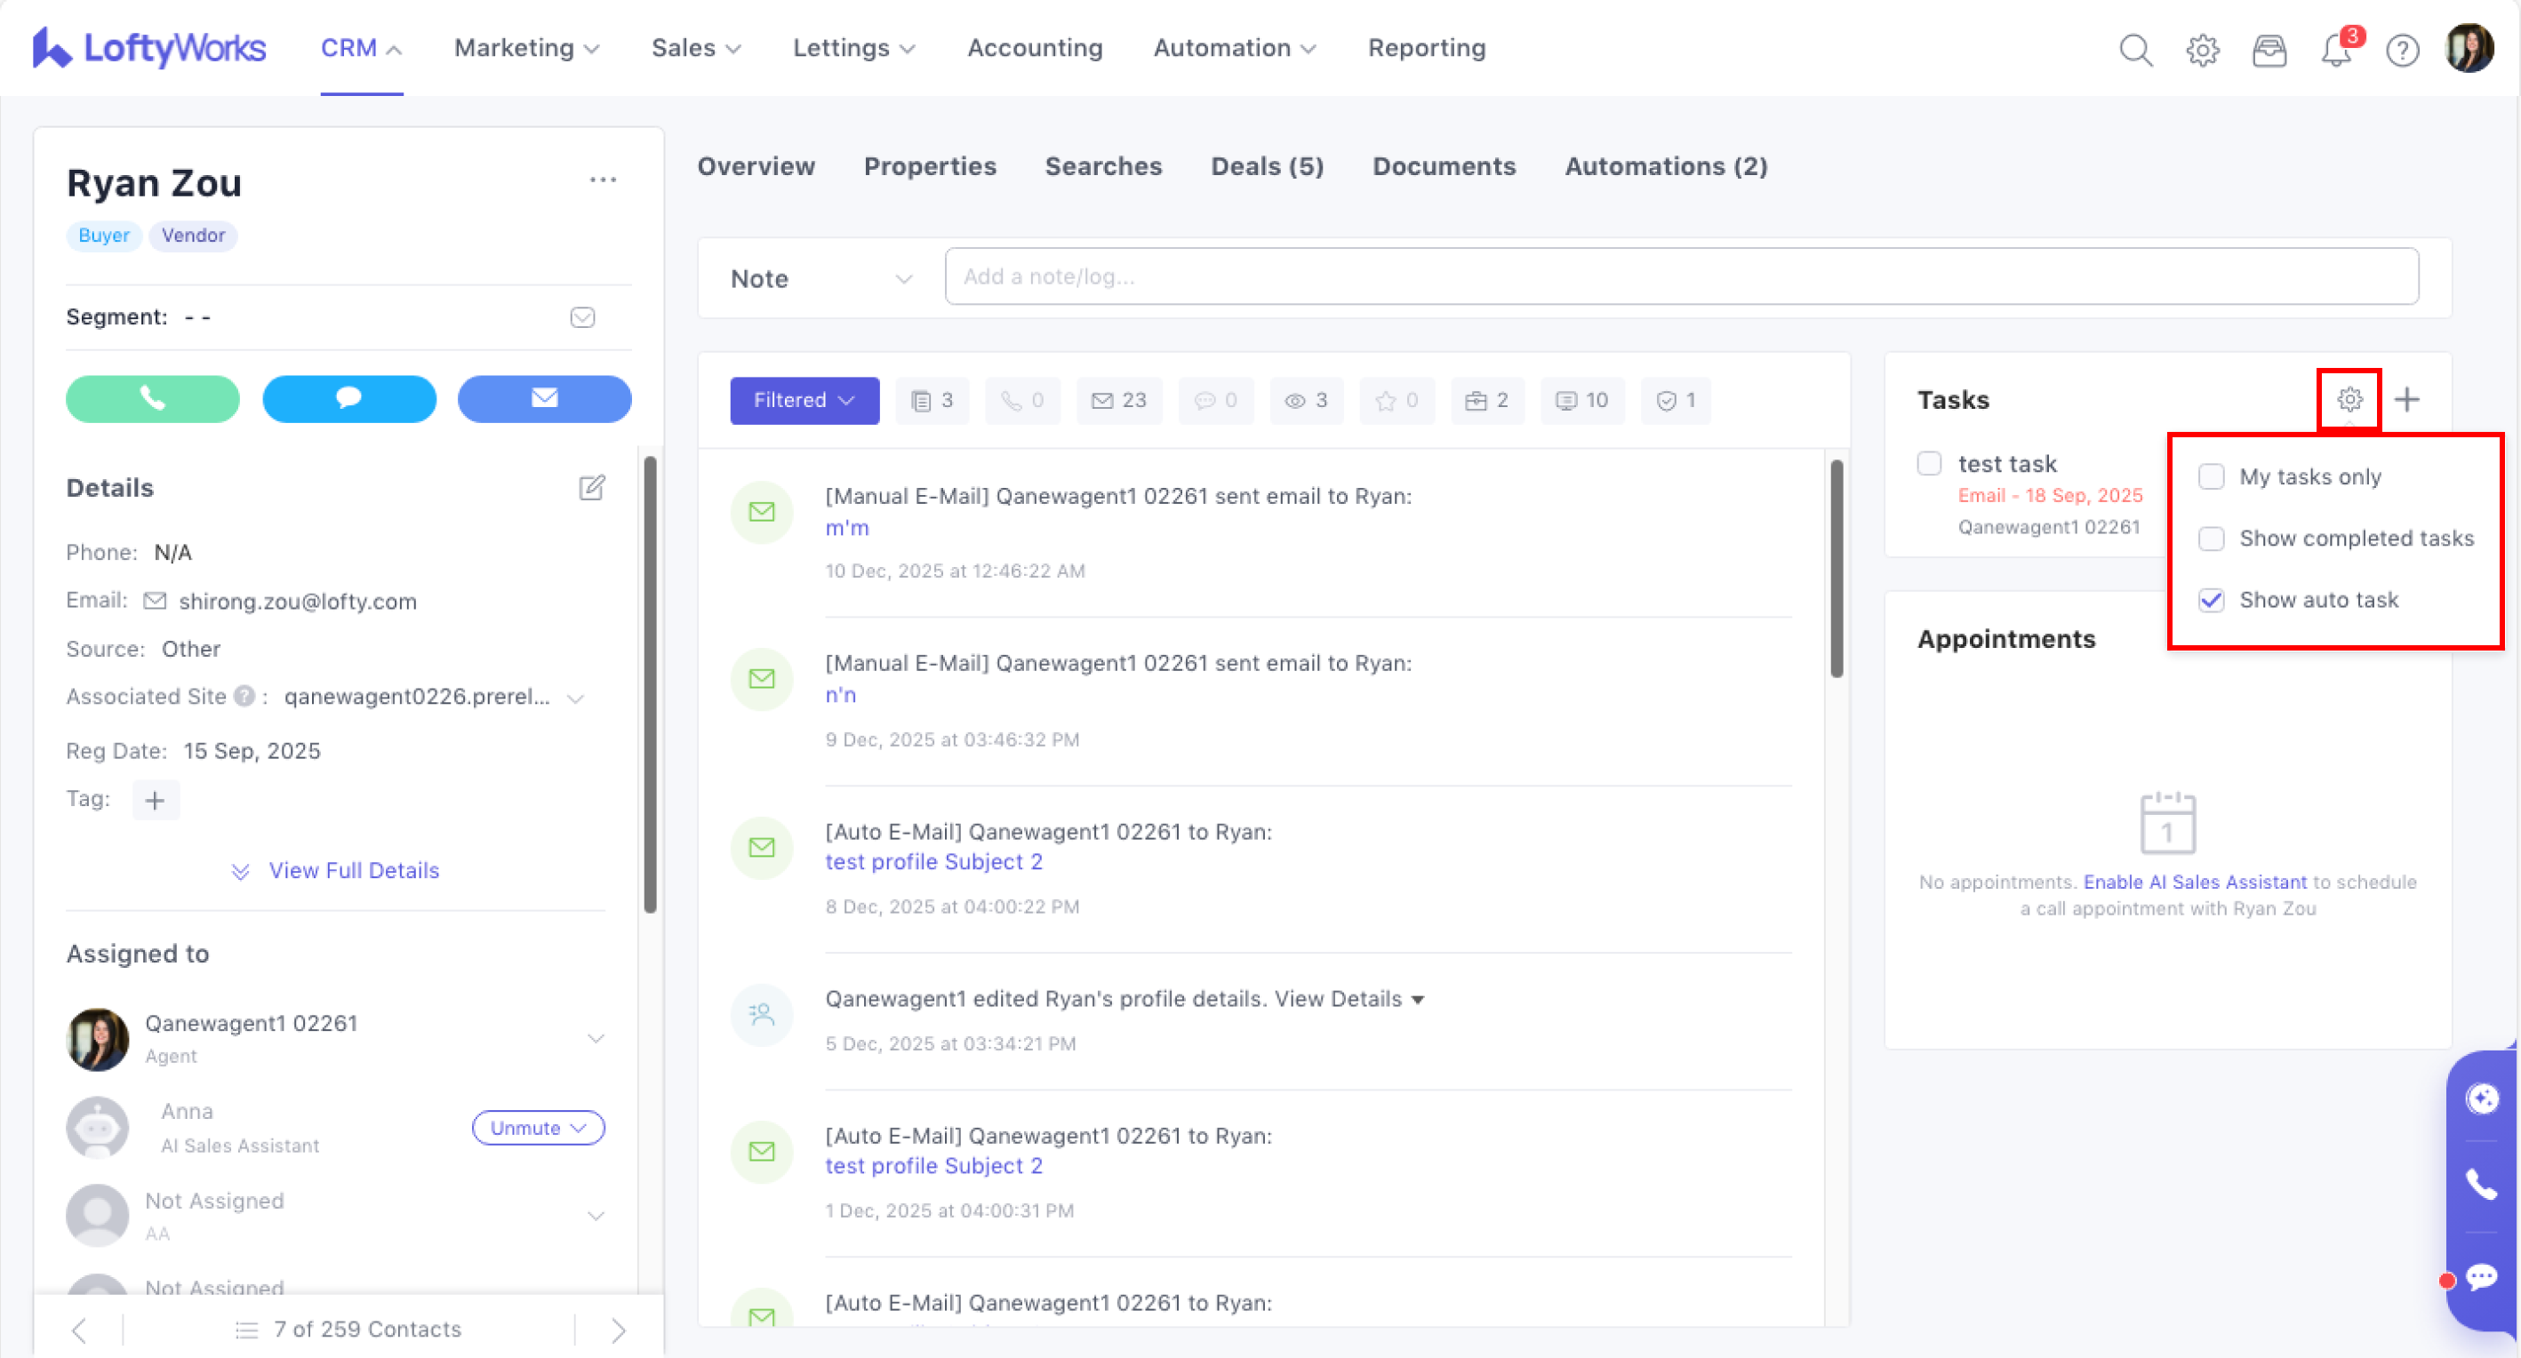Click the blue text message button
Screen dimensions: 2521x1358
coord(348,398)
